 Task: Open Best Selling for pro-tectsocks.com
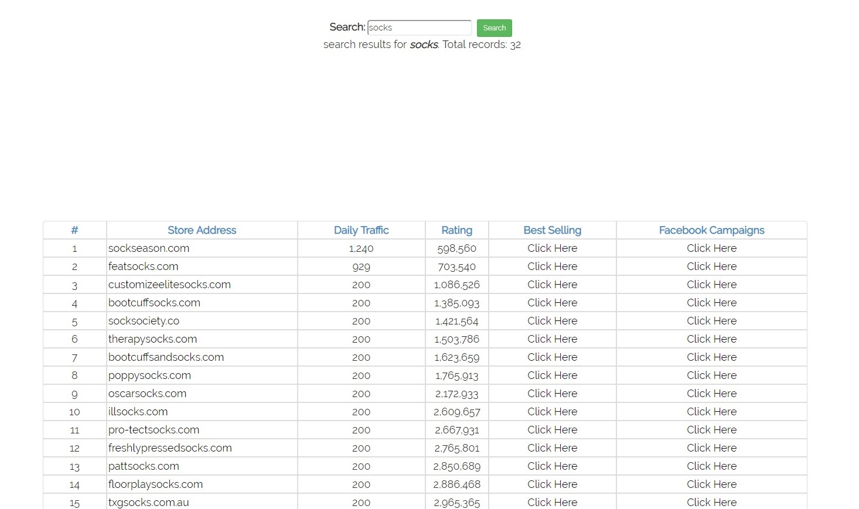[552, 429]
